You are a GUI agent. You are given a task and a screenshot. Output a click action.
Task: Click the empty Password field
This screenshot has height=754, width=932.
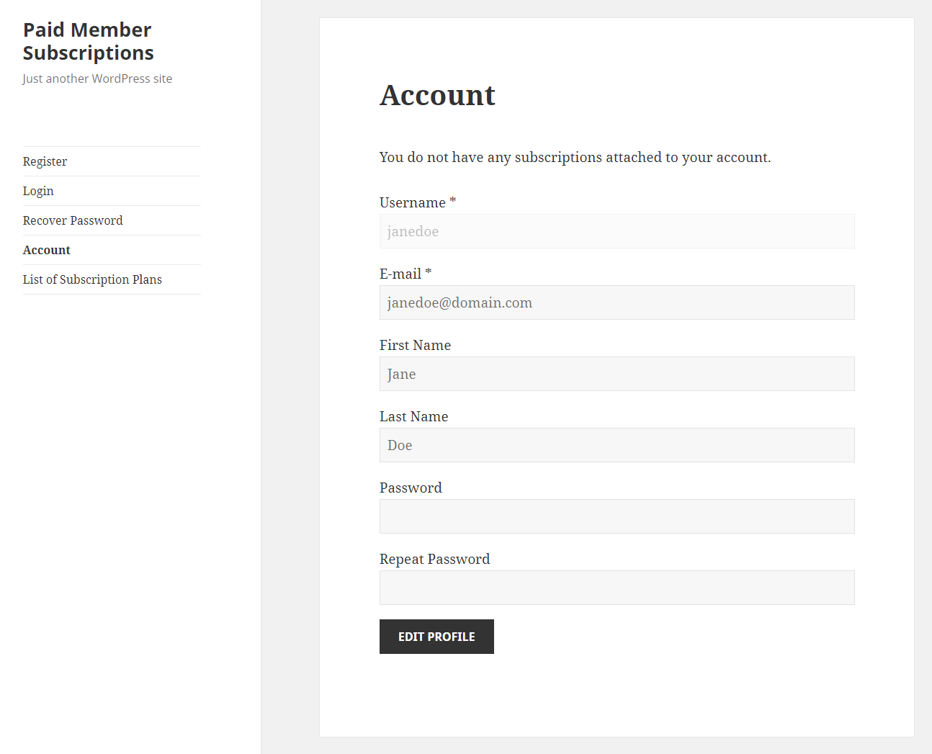point(617,516)
